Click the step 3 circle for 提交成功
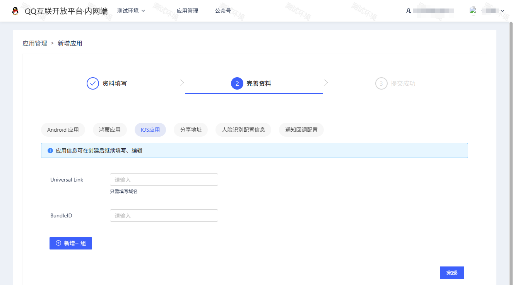 381,83
